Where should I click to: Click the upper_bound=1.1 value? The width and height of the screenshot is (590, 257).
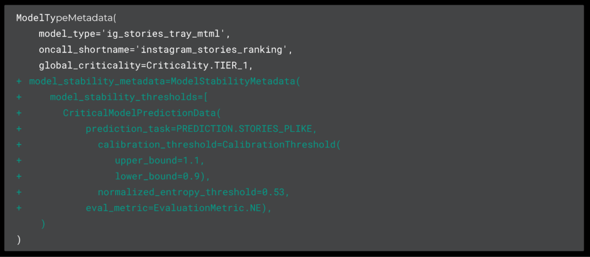point(159,161)
